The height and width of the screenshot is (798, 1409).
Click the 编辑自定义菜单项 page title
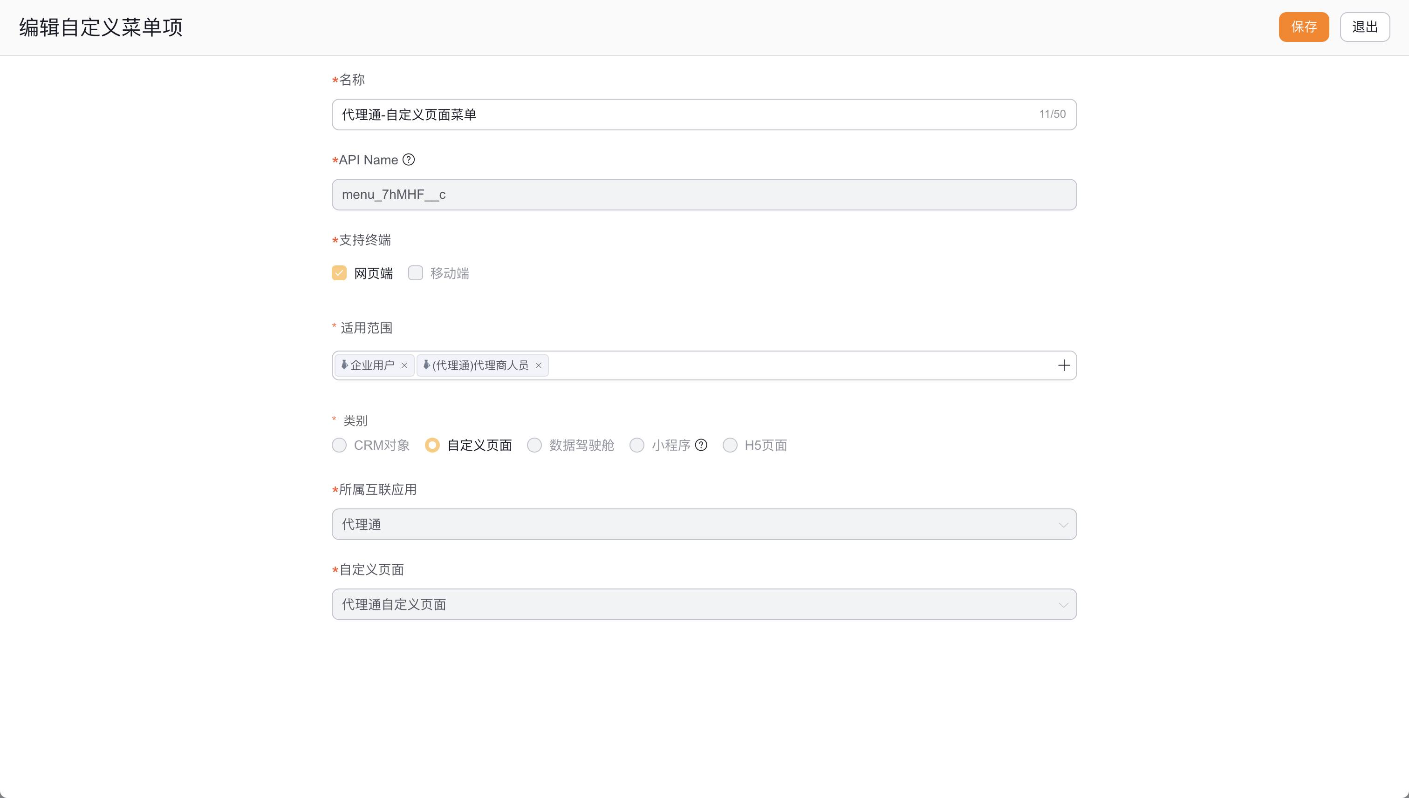101,27
